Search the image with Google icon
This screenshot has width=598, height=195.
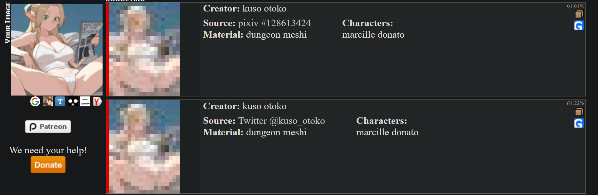coord(35,101)
